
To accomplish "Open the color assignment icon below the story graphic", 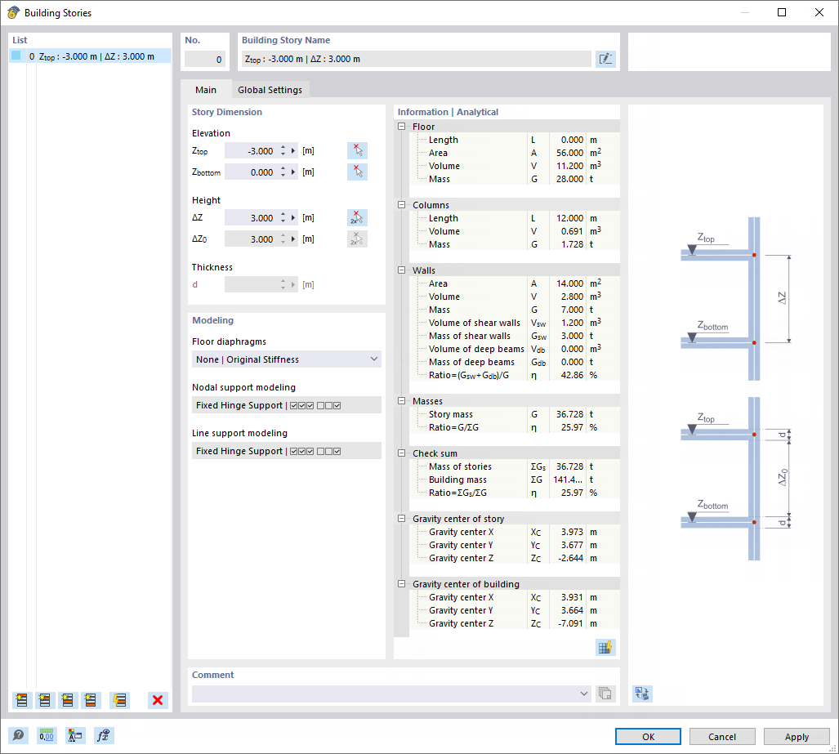I will 641,694.
